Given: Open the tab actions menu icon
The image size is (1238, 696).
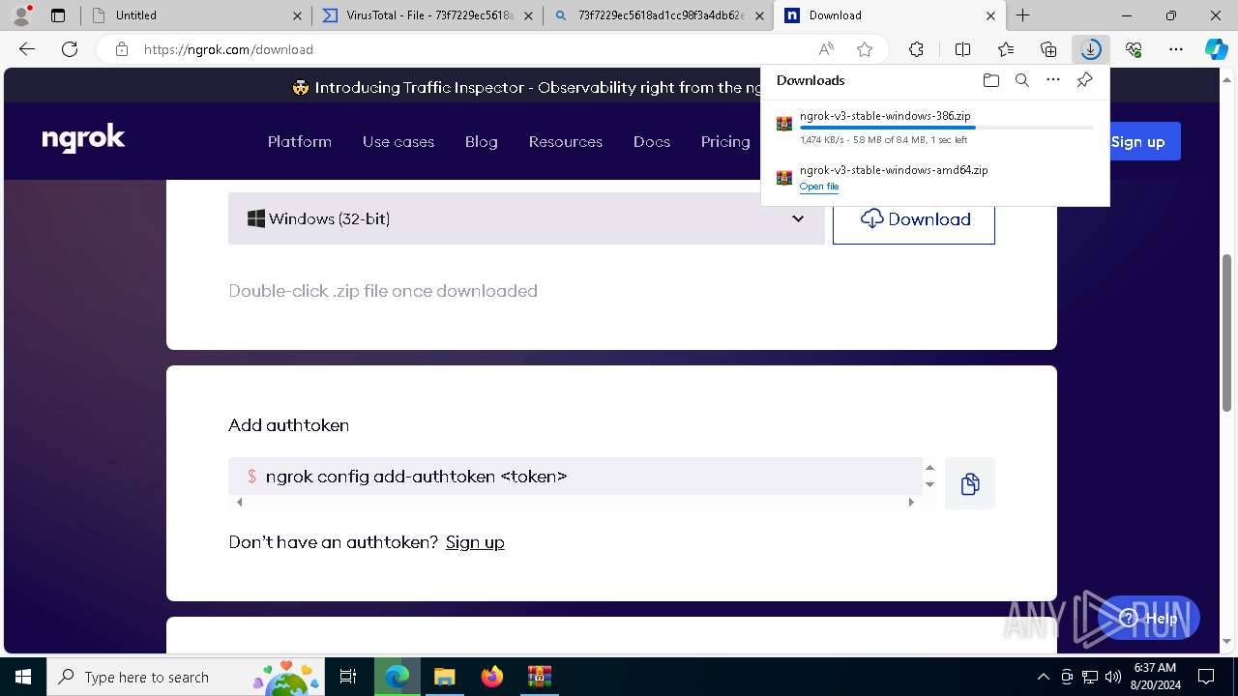Looking at the screenshot, I should click(x=58, y=15).
